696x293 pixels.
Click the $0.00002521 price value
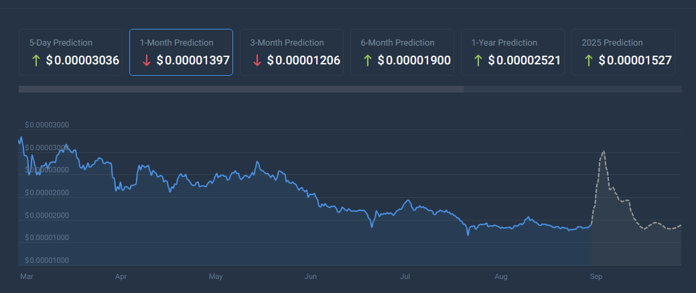pos(525,60)
